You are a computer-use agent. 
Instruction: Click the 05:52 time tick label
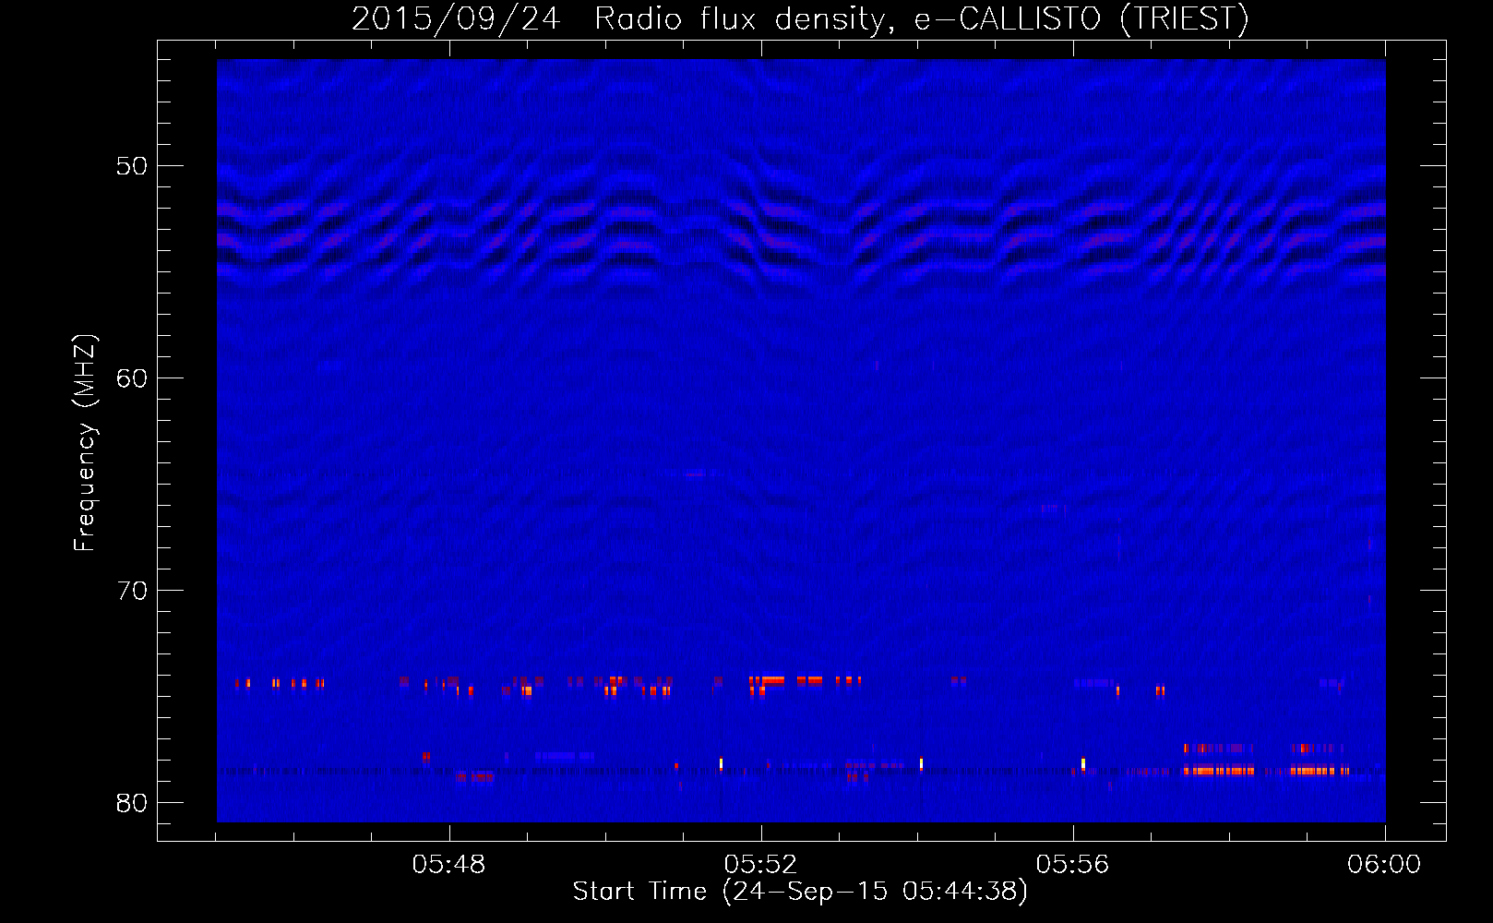pyautogui.click(x=760, y=865)
